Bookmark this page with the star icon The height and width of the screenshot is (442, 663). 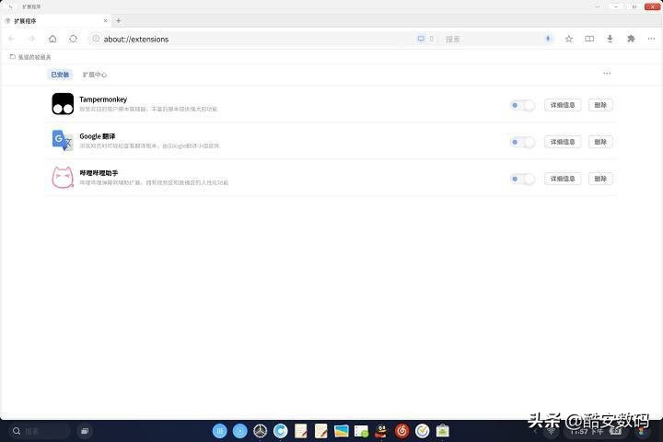pos(569,39)
